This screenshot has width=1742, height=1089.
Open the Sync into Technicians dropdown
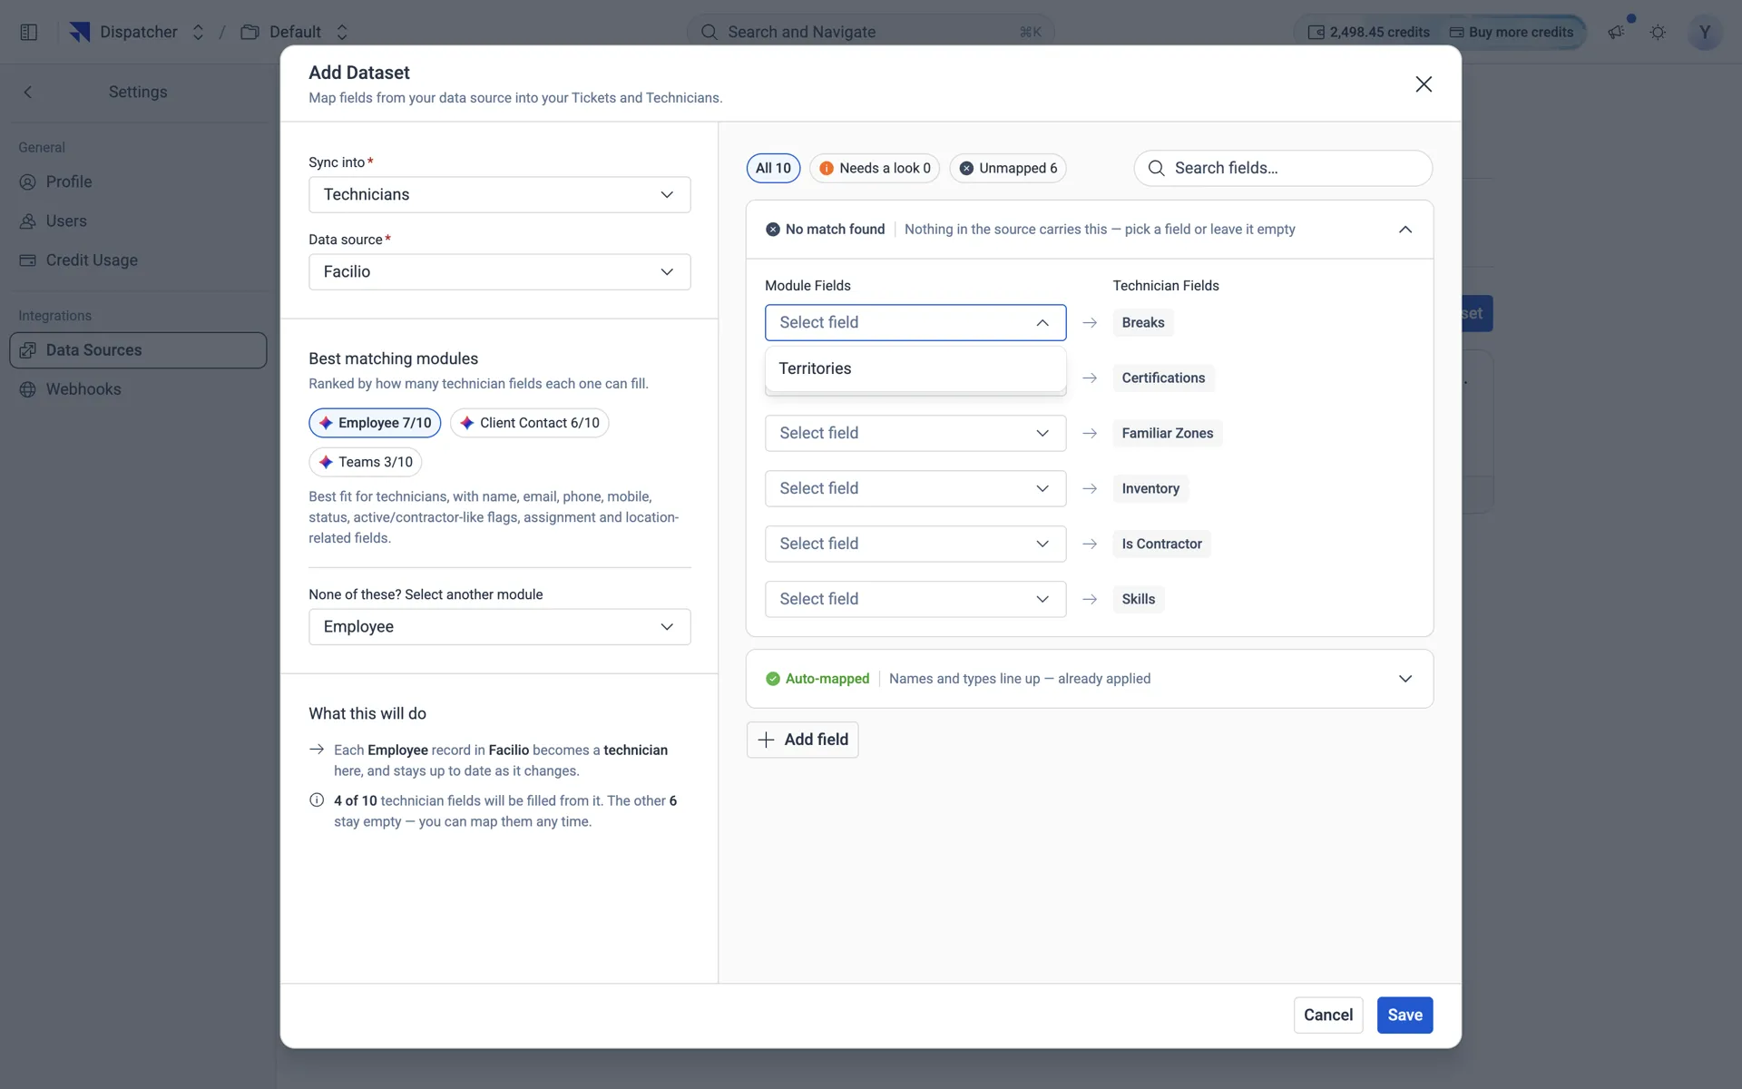[x=500, y=194]
